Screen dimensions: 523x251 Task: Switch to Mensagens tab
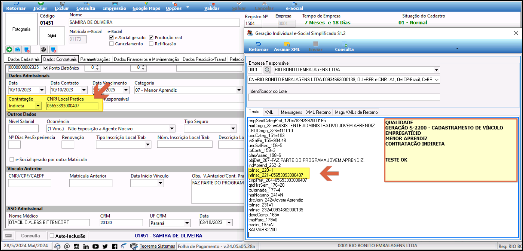(x=291, y=112)
